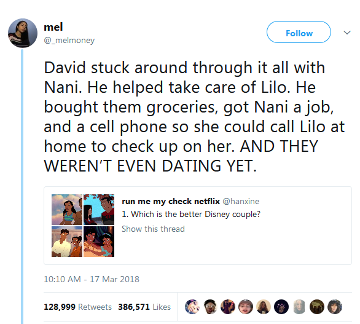Select the eighth liker avatar
The image size is (360, 324).
pyautogui.click(x=317, y=307)
